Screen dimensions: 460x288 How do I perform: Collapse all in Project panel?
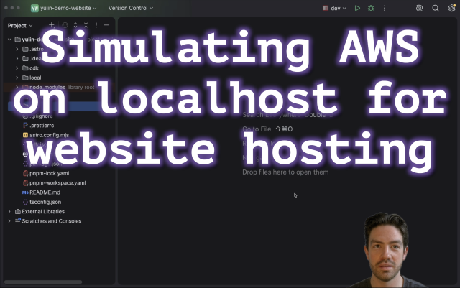[x=86, y=25]
